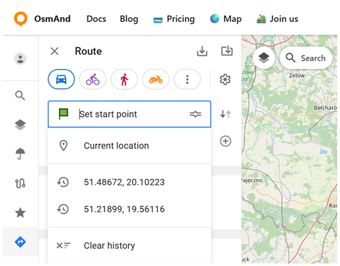340x266 pixels.
Task: Open the weather umbrella sidebar icon
Action: pyautogui.click(x=20, y=154)
